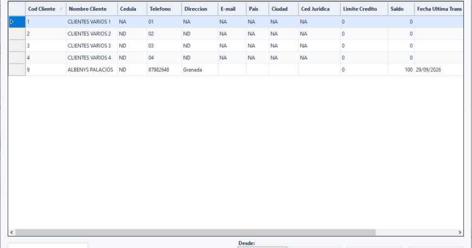Click the Granada address cell

200,70
